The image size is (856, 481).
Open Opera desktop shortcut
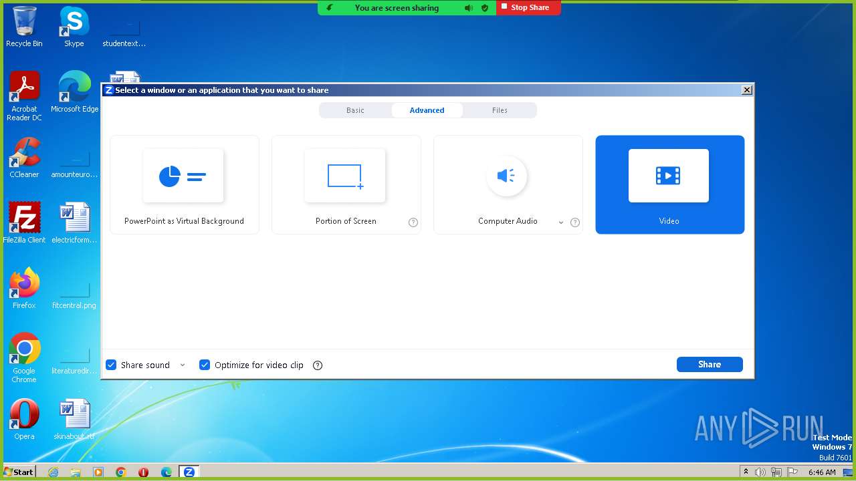click(24, 420)
